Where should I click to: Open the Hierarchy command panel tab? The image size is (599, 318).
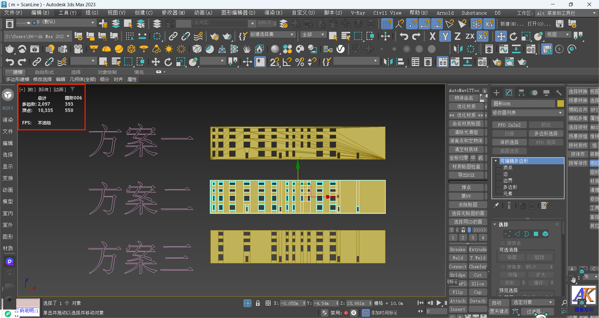521,93
